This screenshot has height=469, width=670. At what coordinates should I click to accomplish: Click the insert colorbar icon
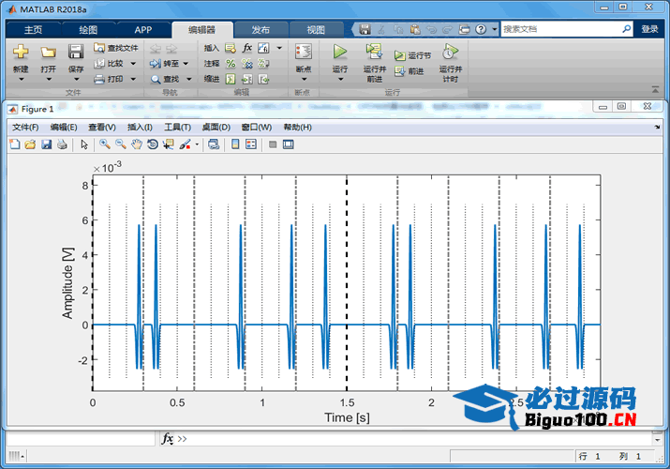point(235,144)
